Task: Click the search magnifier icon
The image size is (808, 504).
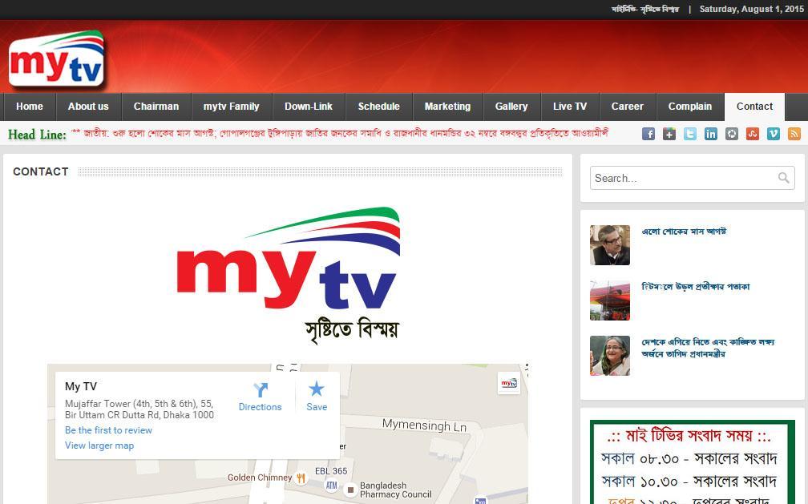Action: click(783, 178)
